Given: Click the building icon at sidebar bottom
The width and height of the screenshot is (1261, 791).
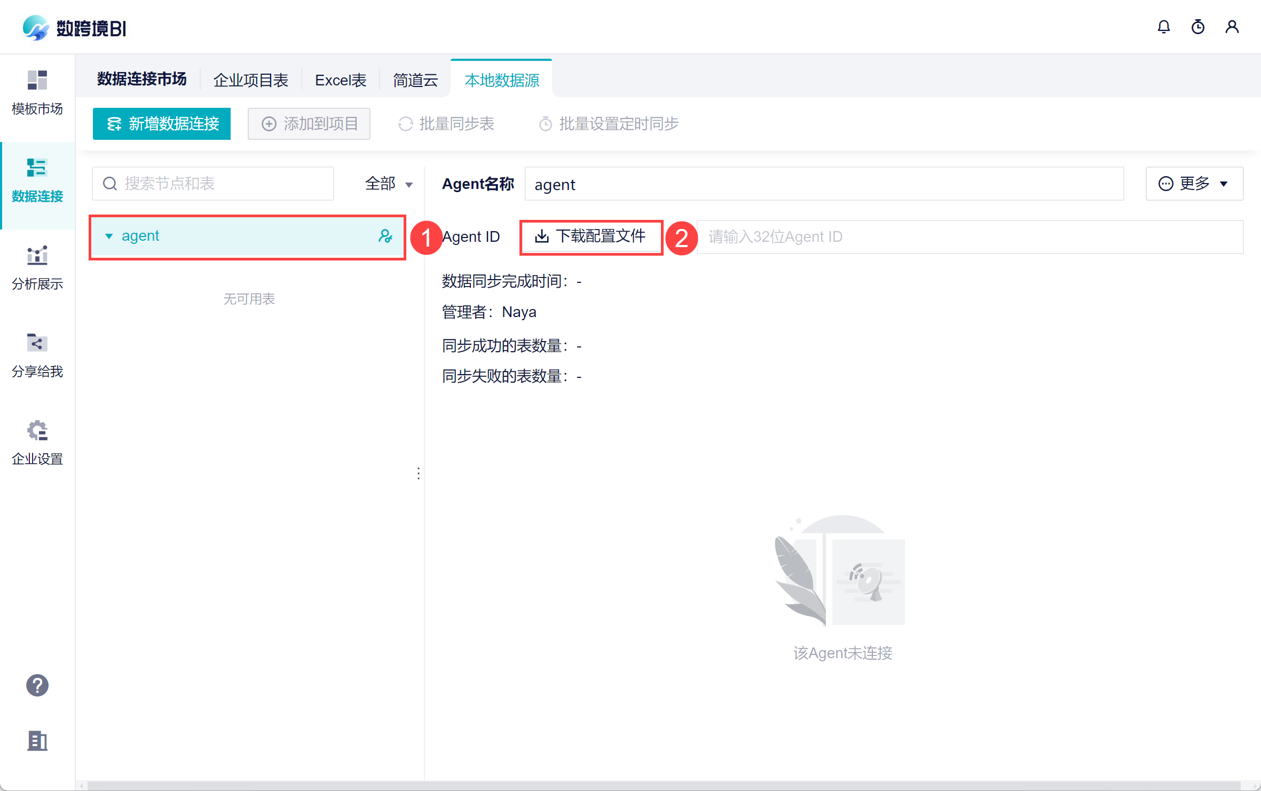Looking at the screenshot, I should [x=37, y=741].
